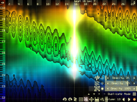Click the Redo arrow icon
This screenshot has height=102, width=137.
pos(70,99)
